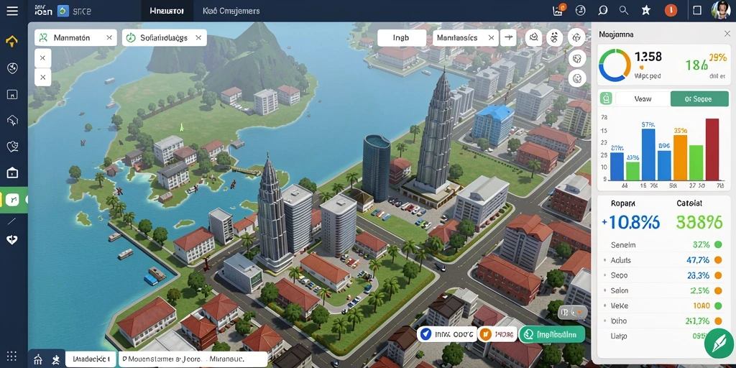Open the user avatar profile
The width and height of the screenshot is (736, 368).
pyautogui.click(x=721, y=10)
